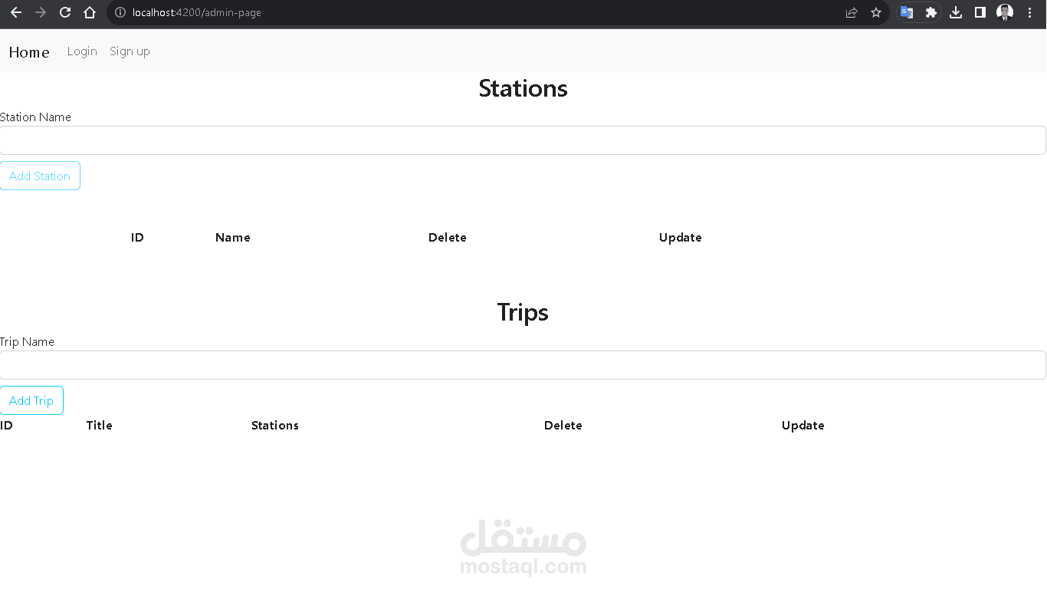Open the Chrome three-dot menu
Screen dimensions: 1047x589
coord(1029,12)
